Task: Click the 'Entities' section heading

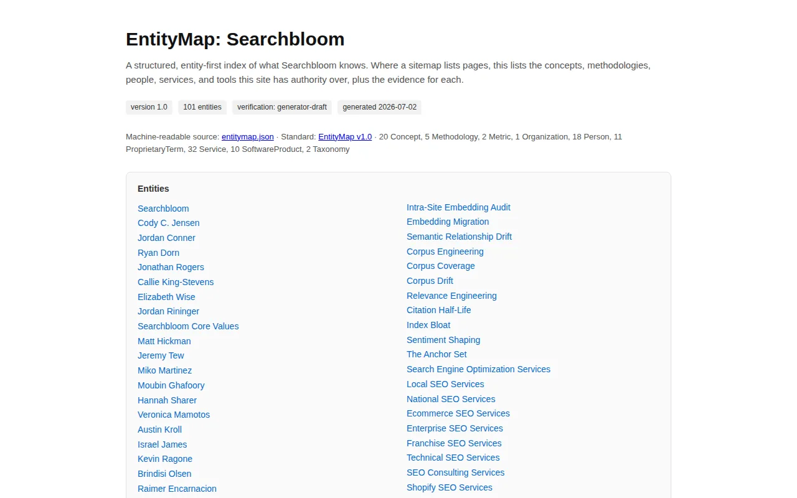Action: coord(153,189)
